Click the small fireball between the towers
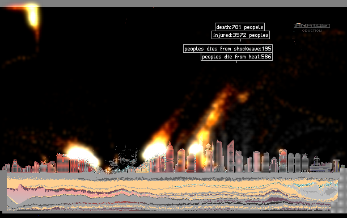Screen dimensions: 347x218 196,148
